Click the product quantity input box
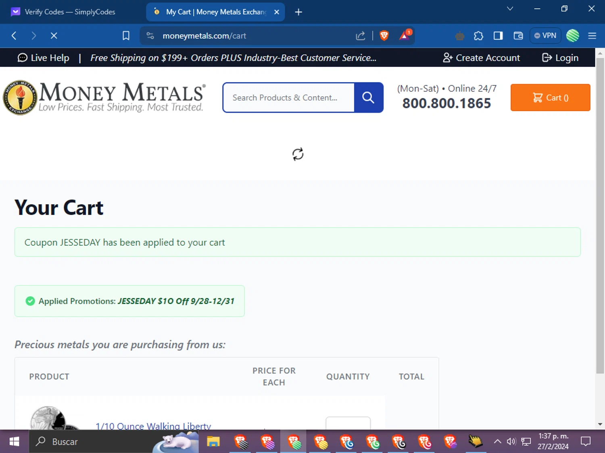This screenshot has height=453, width=605. click(x=348, y=423)
